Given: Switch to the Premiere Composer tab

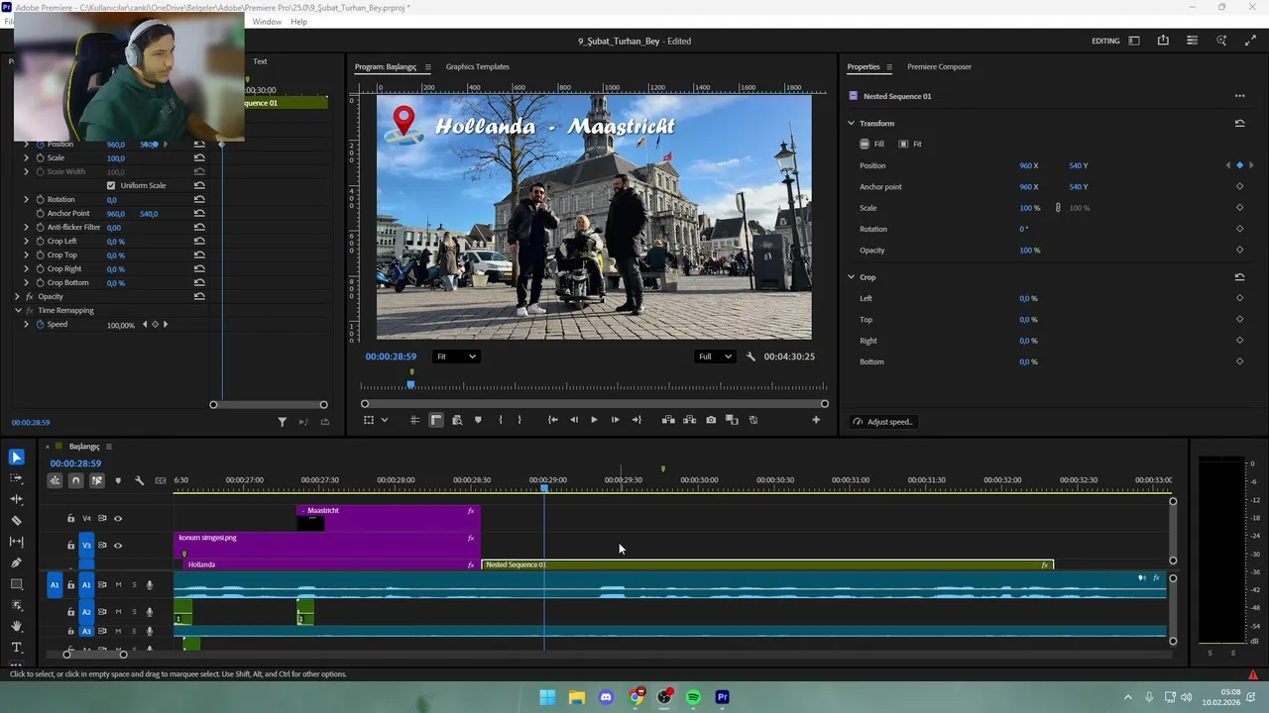Looking at the screenshot, I should (x=938, y=66).
